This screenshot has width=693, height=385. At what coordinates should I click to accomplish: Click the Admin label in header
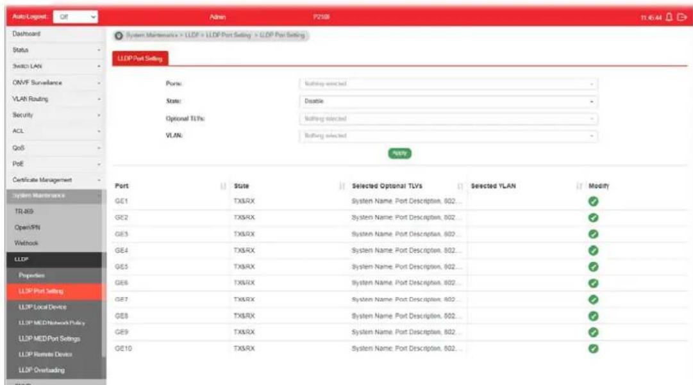click(217, 17)
